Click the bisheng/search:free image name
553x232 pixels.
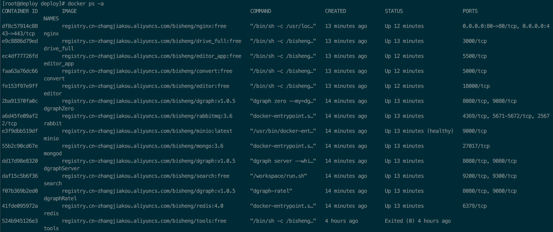click(145, 176)
